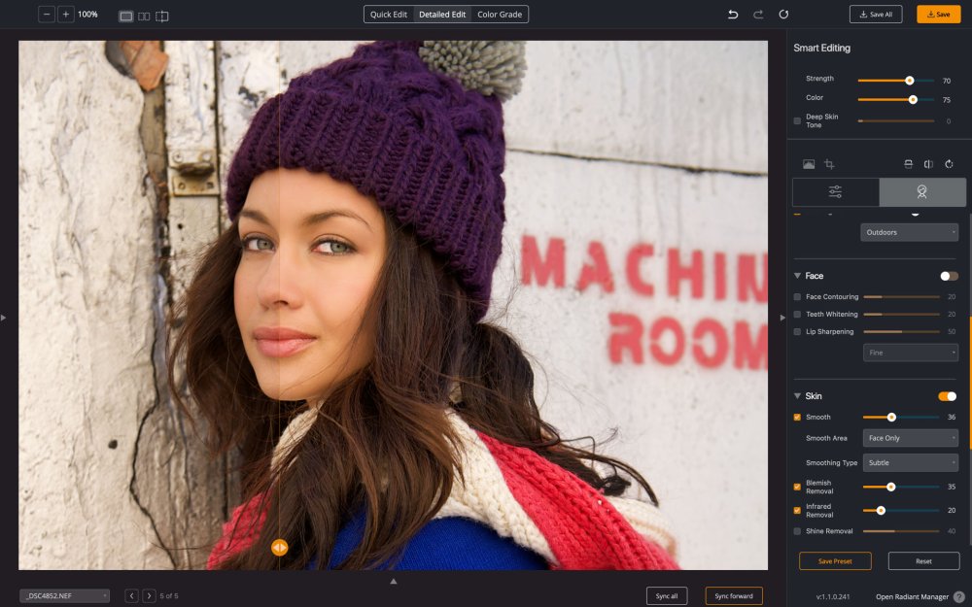Image resolution: width=972 pixels, height=607 pixels.
Task: Click the Reset button
Action: (x=923, y=561)
